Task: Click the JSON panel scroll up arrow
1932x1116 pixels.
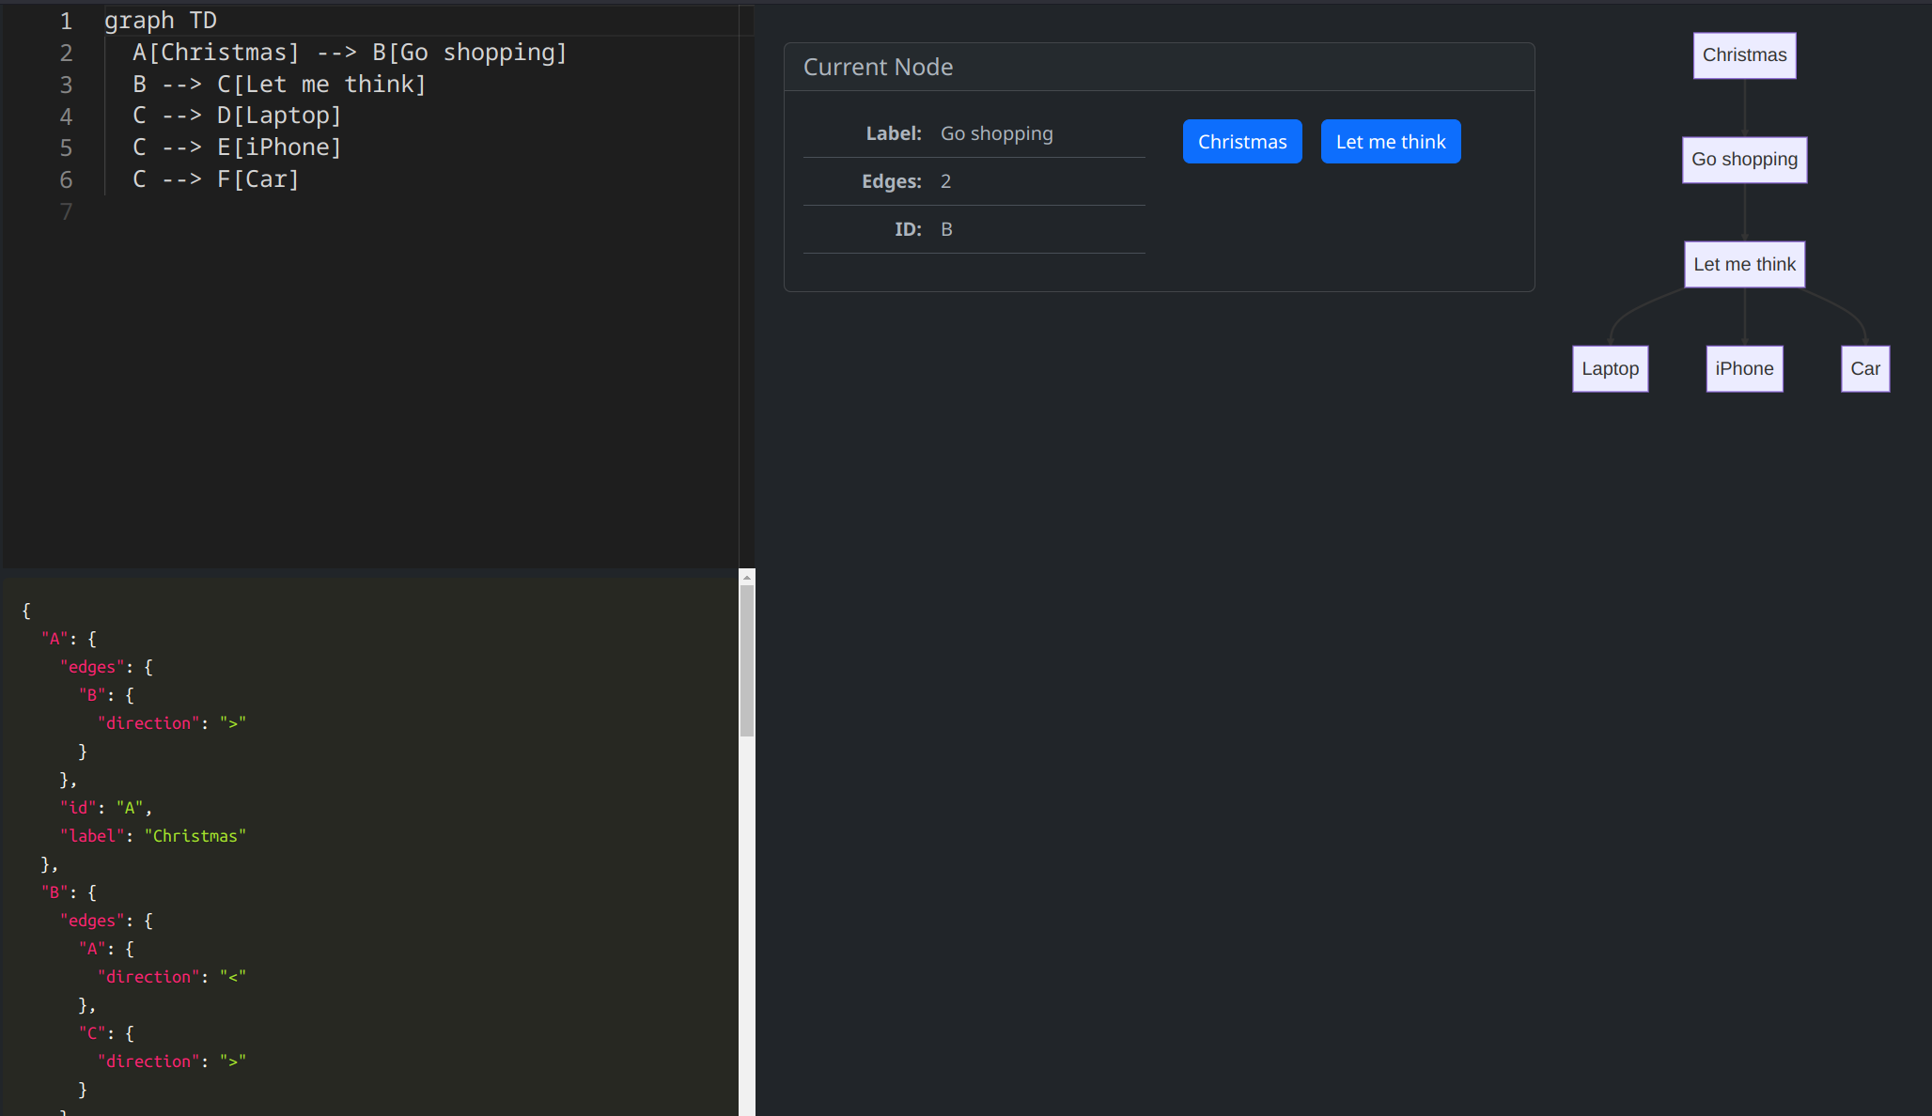Action: [747, 577]
